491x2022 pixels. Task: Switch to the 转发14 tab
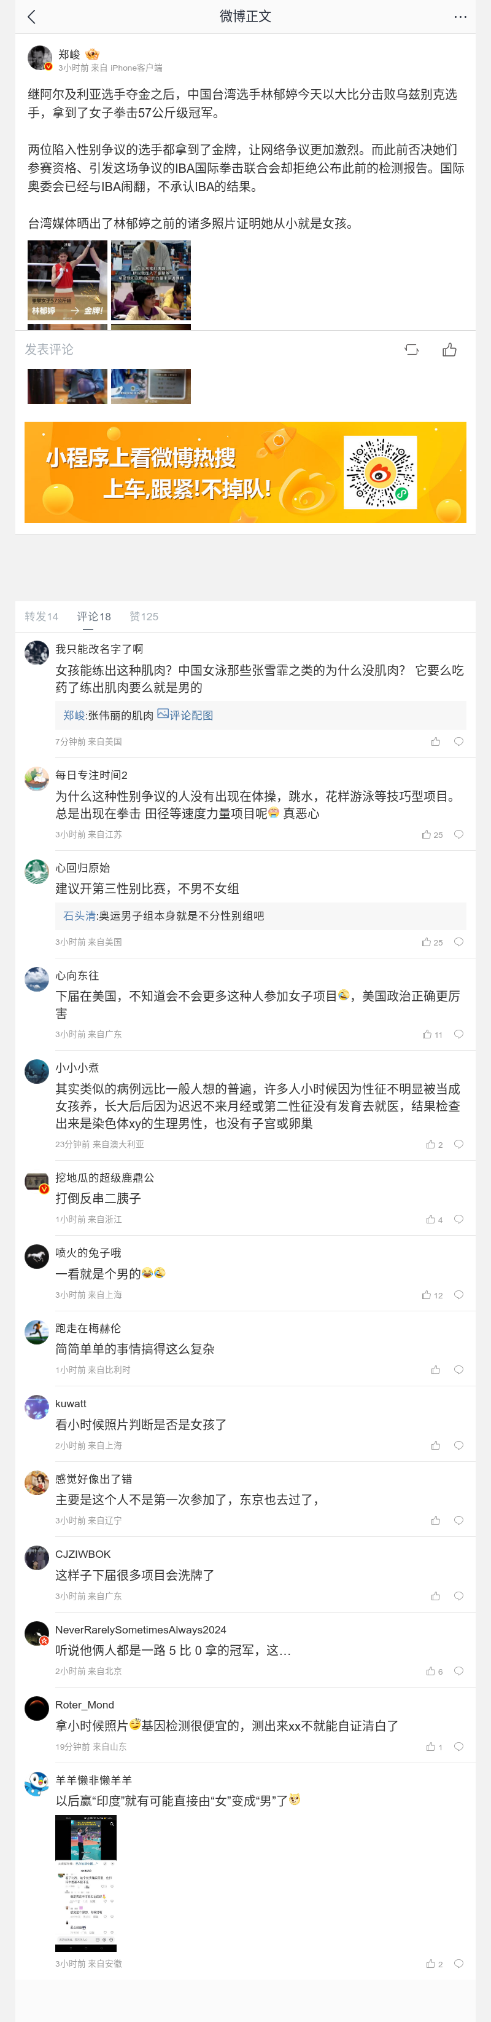[42, 616]
